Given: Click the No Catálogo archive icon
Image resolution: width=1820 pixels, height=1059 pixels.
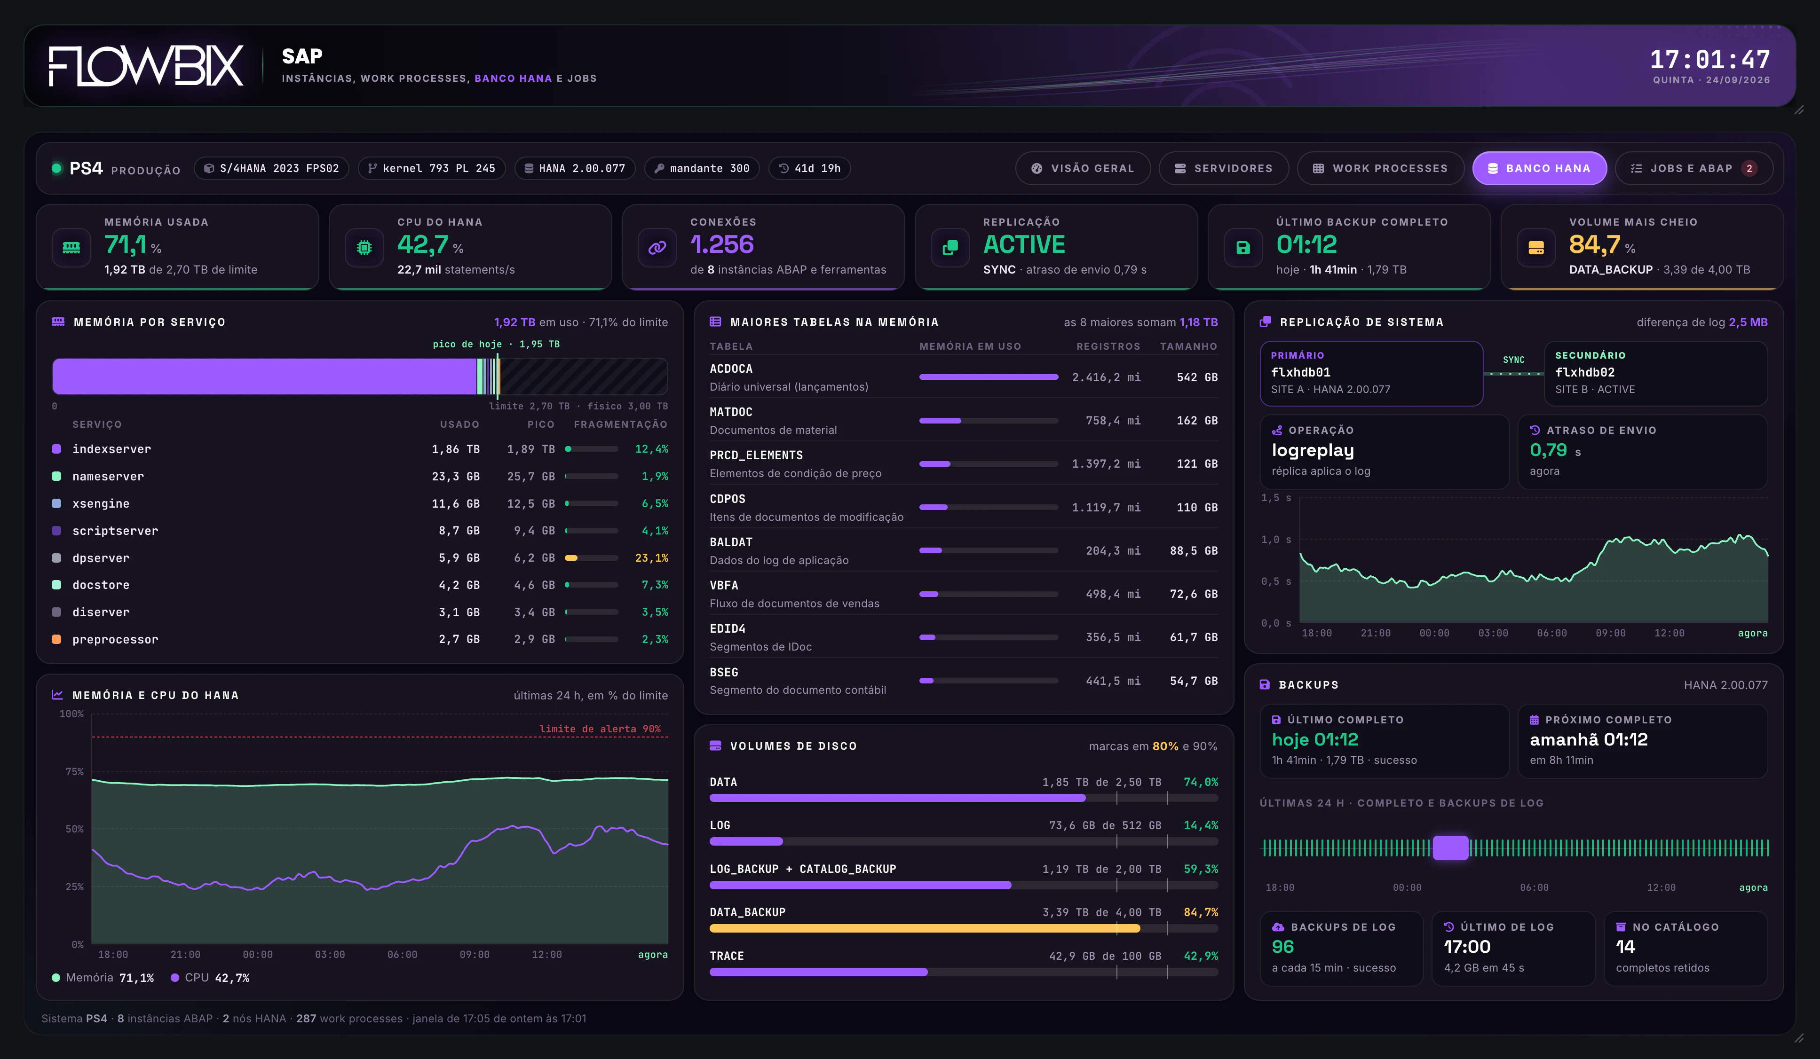Looking at the screenshot, I should (x=1621, y=927).
